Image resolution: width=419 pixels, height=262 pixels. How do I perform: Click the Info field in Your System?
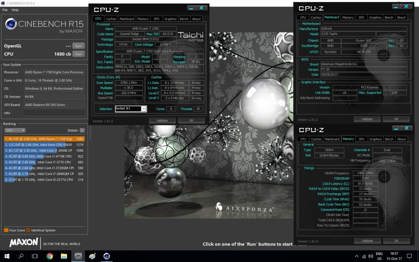tap(54, 113)
